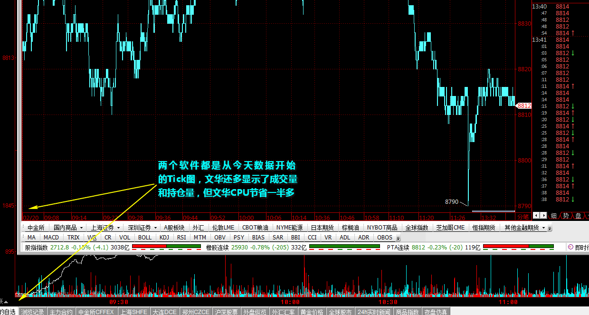
Task: Switch to the 势 trend tab
Action: 566,215
